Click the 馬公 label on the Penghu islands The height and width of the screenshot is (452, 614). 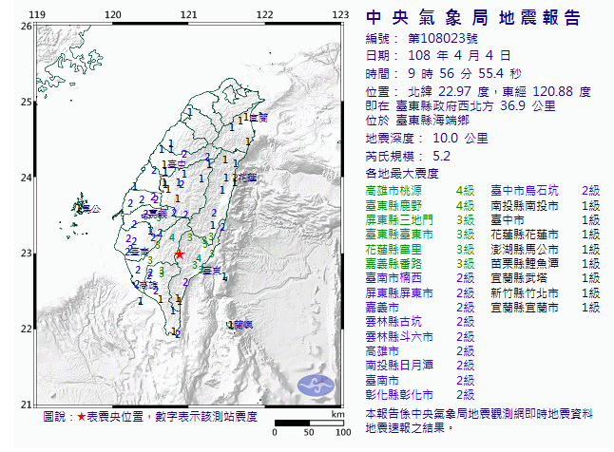pos(91,209)
